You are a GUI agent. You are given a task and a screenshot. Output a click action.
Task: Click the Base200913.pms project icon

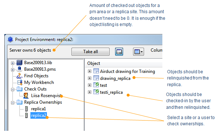[19, 69]
